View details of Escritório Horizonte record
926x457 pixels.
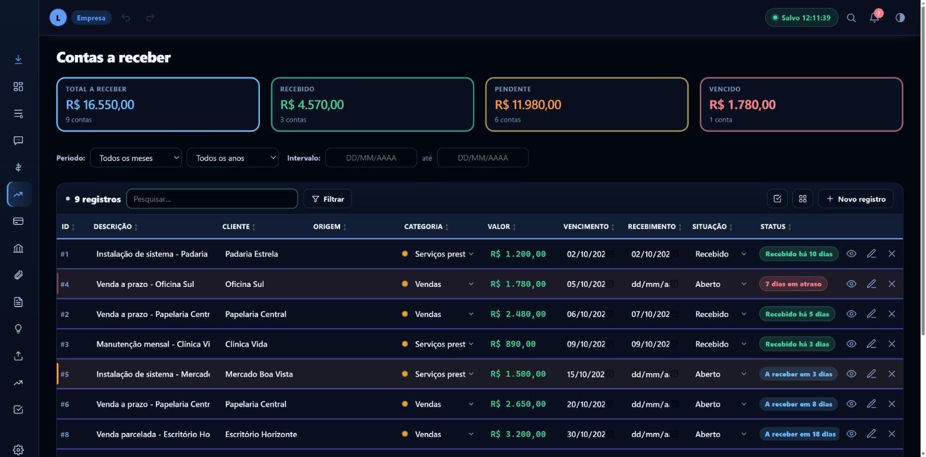(x=851, y=434)
